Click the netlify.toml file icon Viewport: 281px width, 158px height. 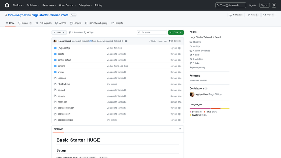[x=55, y=102]
